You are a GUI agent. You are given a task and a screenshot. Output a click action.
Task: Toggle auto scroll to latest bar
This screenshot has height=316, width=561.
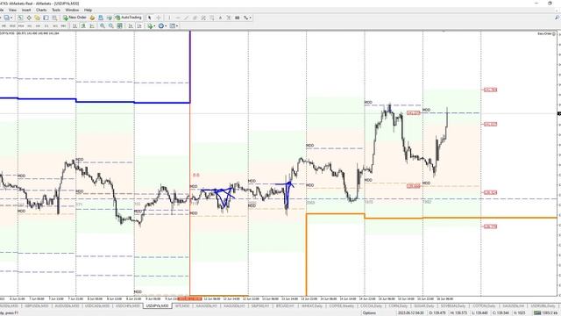click(131, 25)
